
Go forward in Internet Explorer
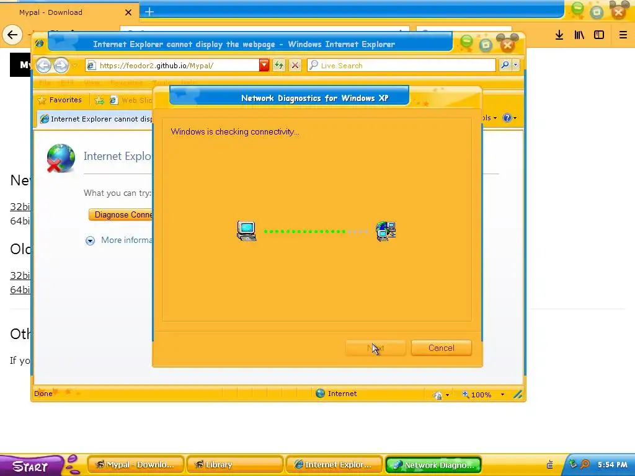click(61, 65)
